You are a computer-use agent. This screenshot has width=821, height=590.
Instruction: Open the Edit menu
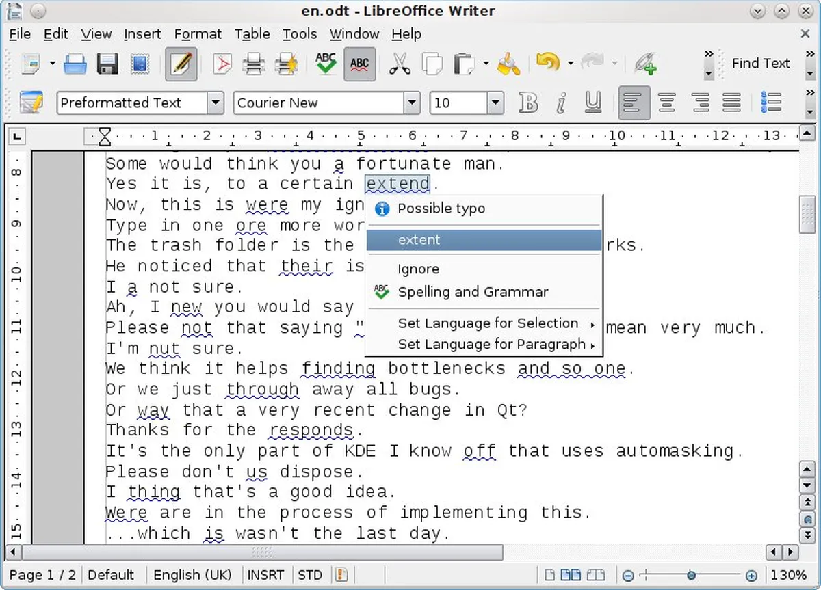(x=55, y=34)
